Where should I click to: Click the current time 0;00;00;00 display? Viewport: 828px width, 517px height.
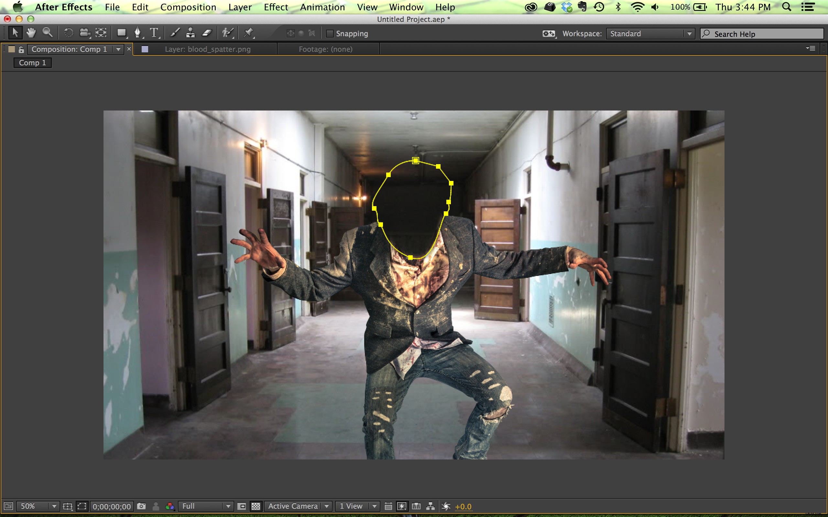[112, 506]
